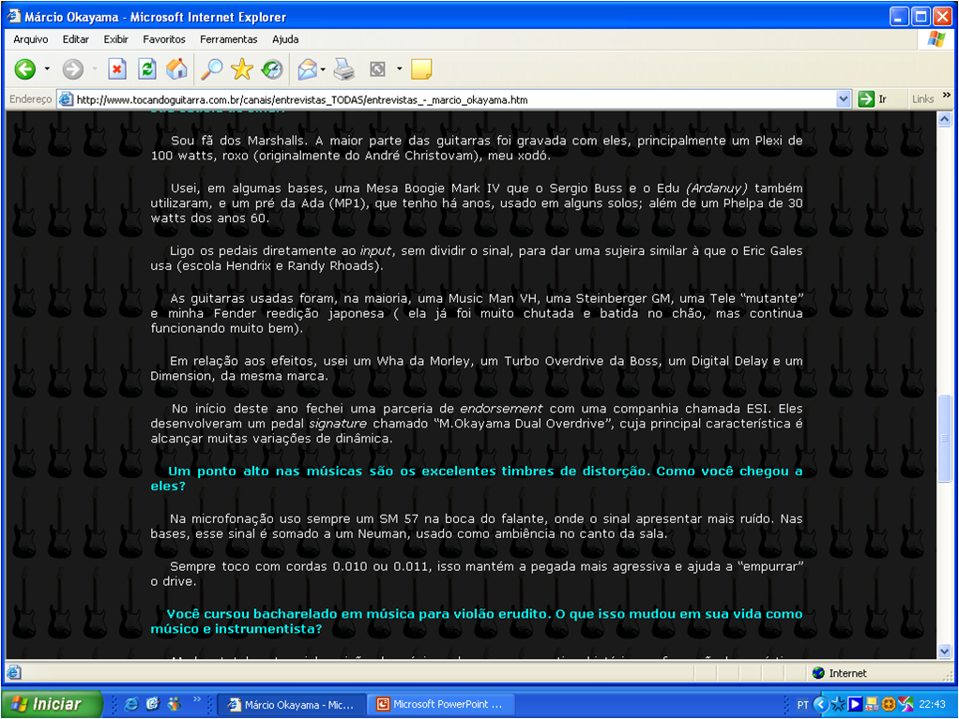Expand the address bar dropdown list
Viewport: 959px width, 719px height.
point(844,99)
